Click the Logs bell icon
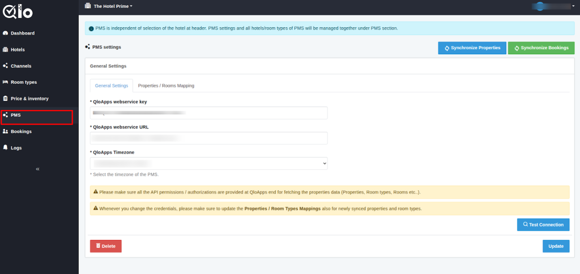Viewport: 580px width, 274px height. coord(5,148)
